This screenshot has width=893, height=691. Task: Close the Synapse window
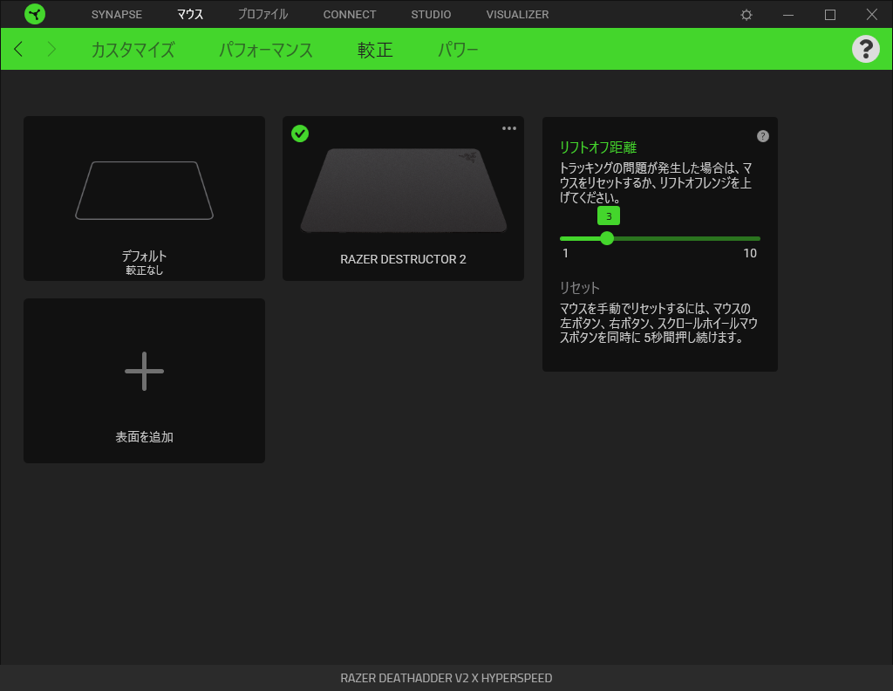[871, 14]
